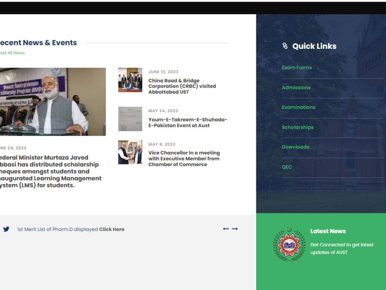386x290 pixels.
Task: Click the MAY 8, 2023 date
Action: [162, 144]
